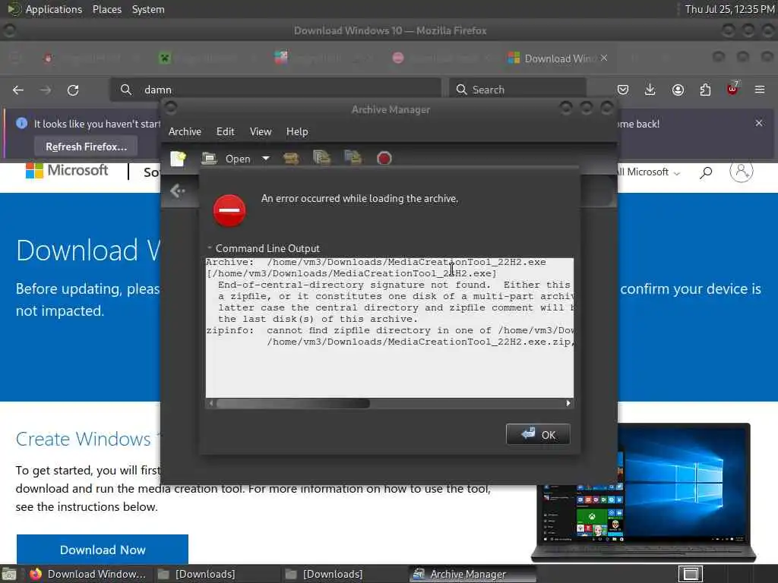This screenshot has width=778, height=583.
Task: Open the Firefox downloads panel icon
Action: click(x=650, y=90)
